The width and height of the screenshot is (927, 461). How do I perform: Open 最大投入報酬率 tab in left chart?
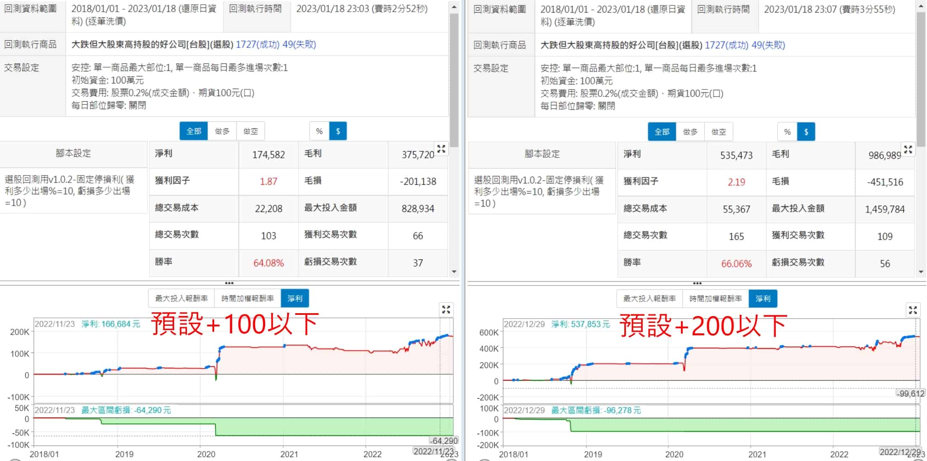[x=181, y=299]
